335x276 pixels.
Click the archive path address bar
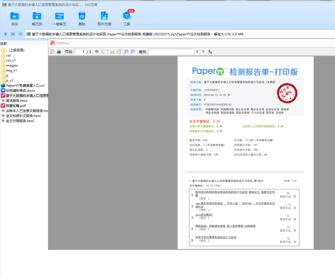pyautogui.click(x=180, y=34)
